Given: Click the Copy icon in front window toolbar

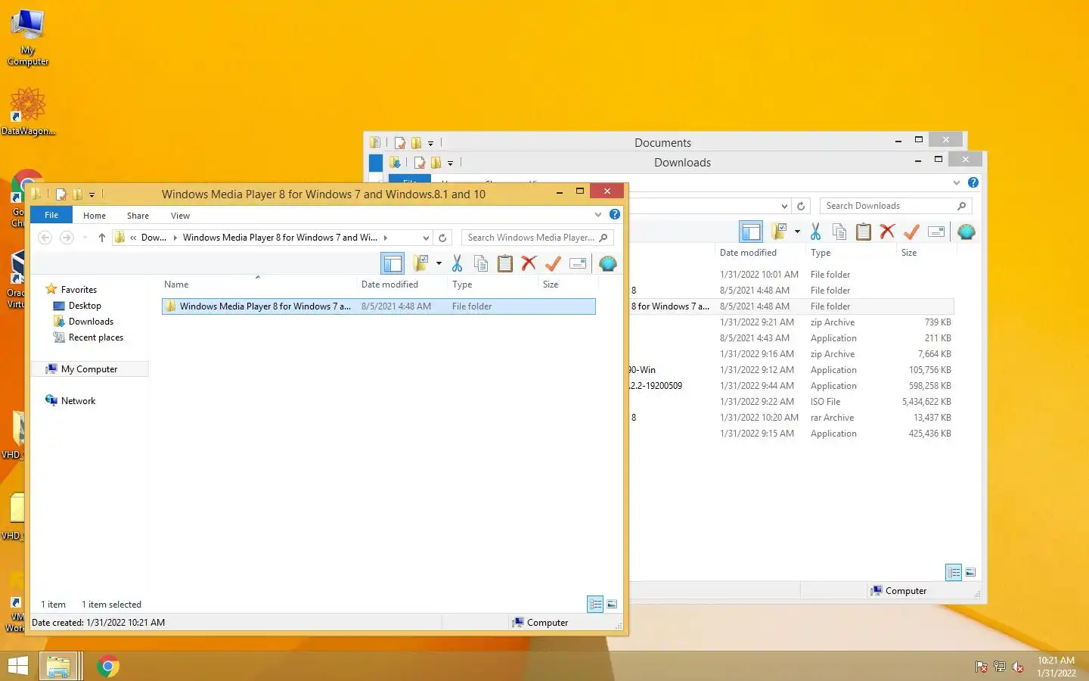Looking at the screenshot, I should [x=481, y=263].
